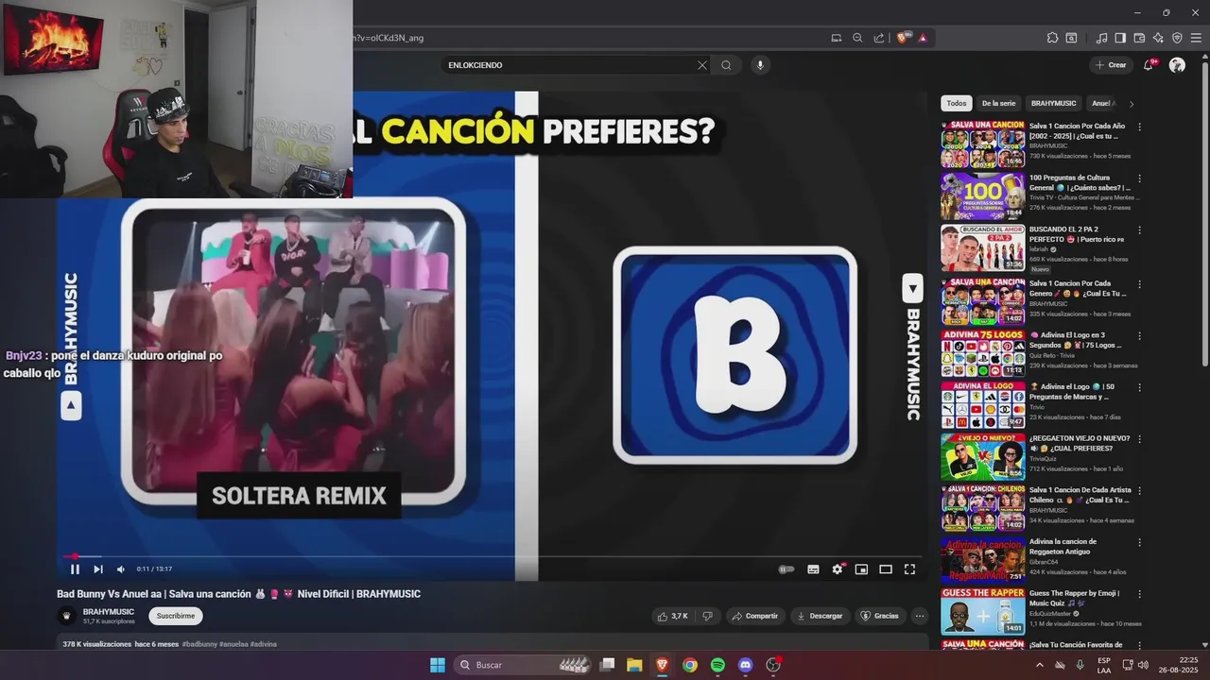Viewport: 1210px width, 680px height.
Task: Open options for Salva 1 Cancion Por Cada Año
Action: (1139, 127)
